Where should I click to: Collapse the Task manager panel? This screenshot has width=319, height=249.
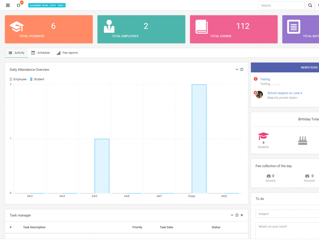[232, 215]
